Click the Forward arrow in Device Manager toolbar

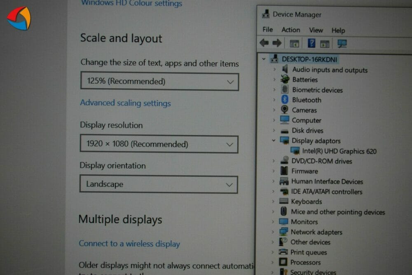[277, 43]
